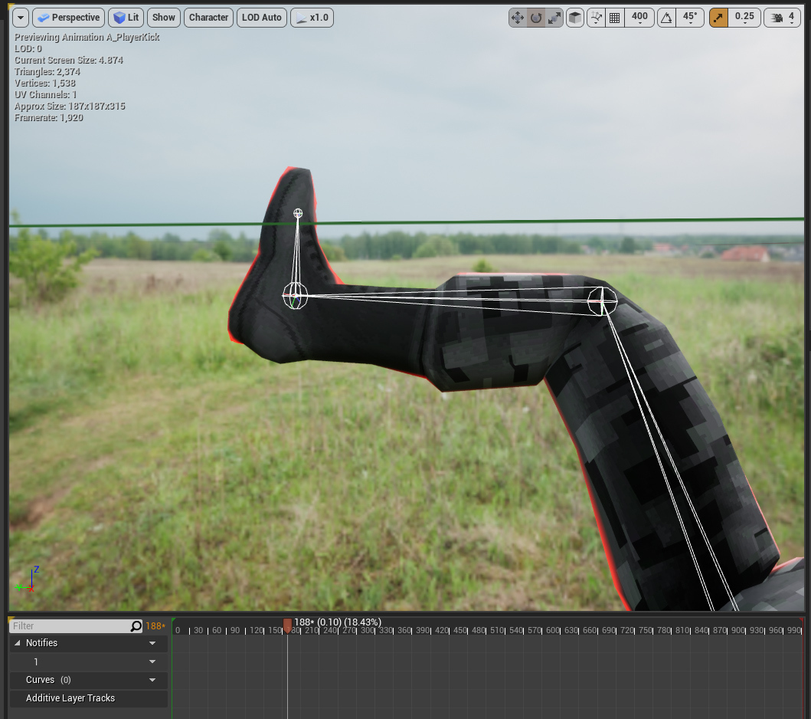Open the grid snap size 400 dropdown
811x719 pixels.
(639, 18)
